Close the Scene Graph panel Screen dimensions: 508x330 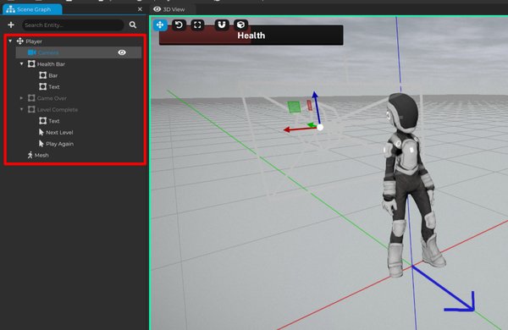pyautogui.click(x=140, y=9)
